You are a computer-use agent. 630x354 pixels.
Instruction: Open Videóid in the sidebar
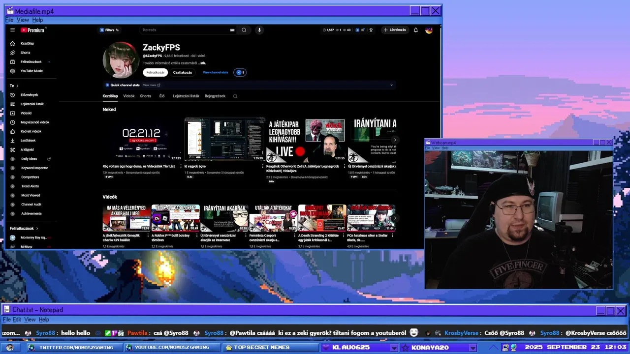click(x=26, y=113)
